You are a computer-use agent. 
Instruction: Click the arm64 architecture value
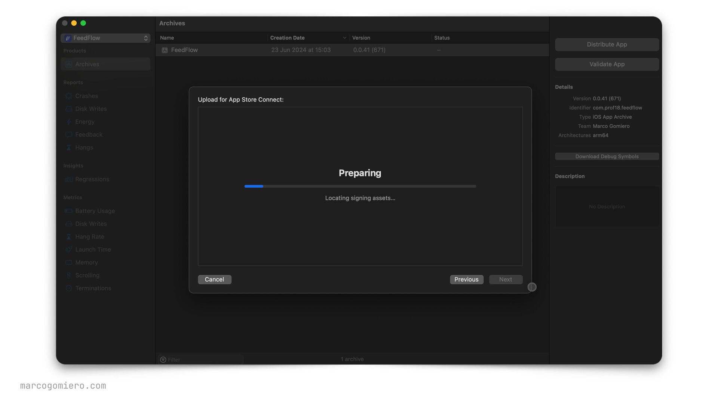(600, 135)
